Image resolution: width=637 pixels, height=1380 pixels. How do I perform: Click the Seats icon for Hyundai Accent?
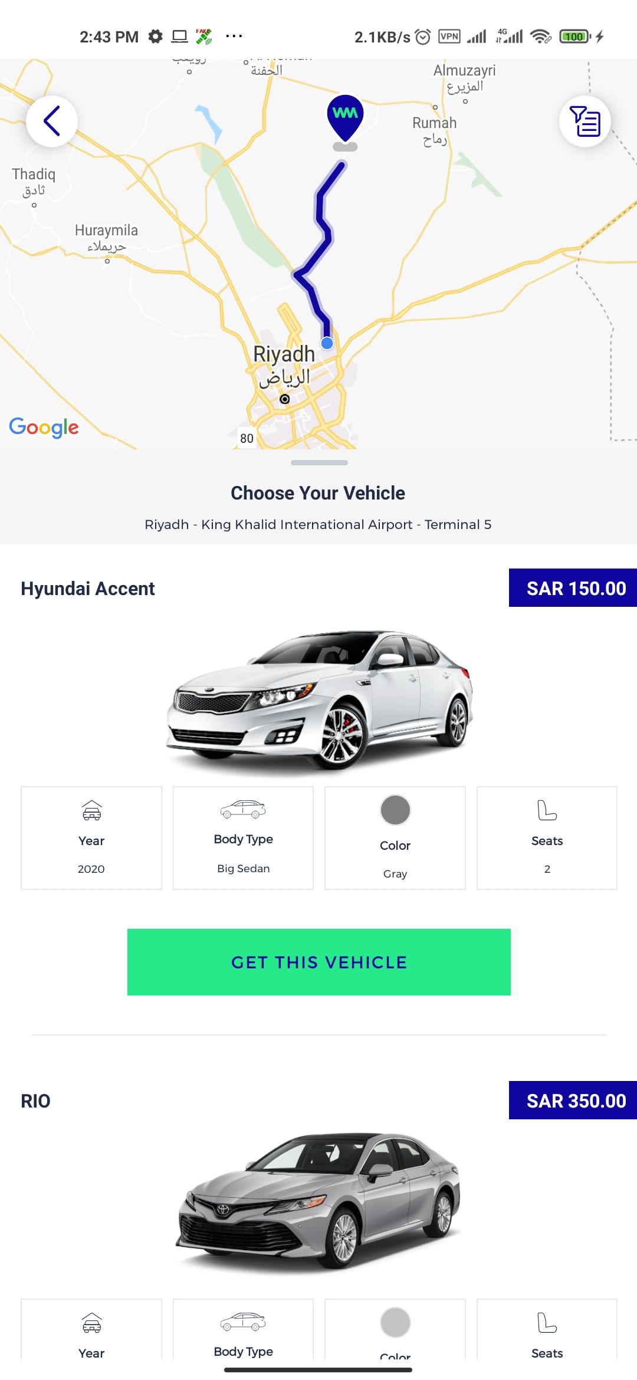click(547, 810)
